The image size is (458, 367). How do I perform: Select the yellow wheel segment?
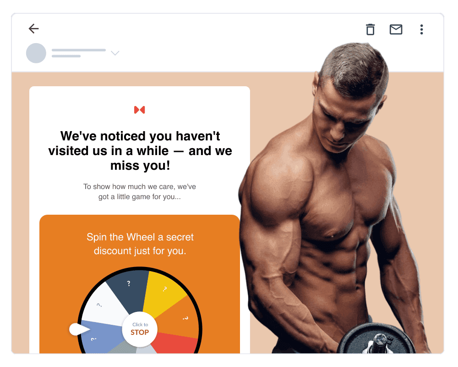coord(164,293)
